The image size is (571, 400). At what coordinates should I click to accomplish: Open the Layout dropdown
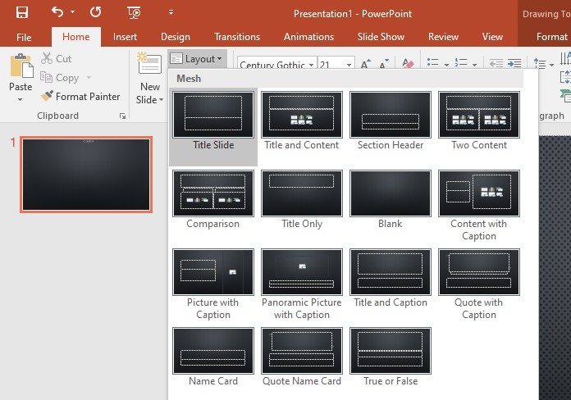coord(196,58)
